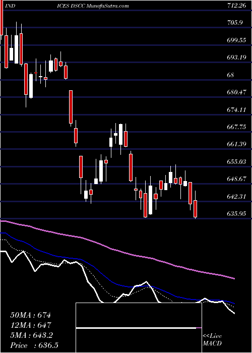Click the IND label at top left

pyautogui.click(x=10, y=6)
